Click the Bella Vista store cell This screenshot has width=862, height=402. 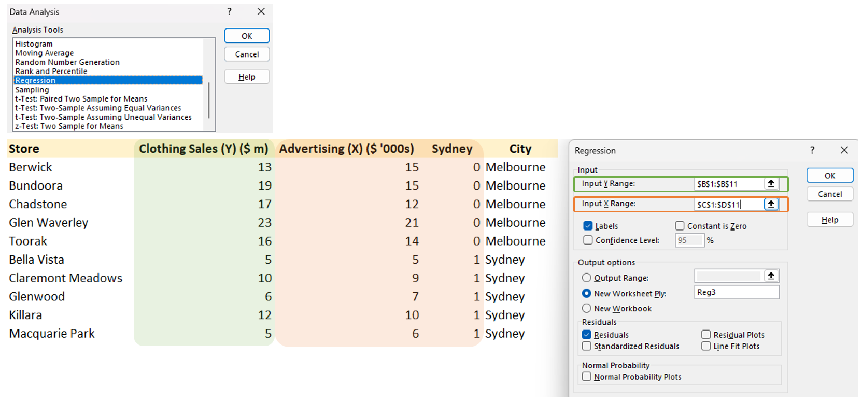[x=36, y=260]
